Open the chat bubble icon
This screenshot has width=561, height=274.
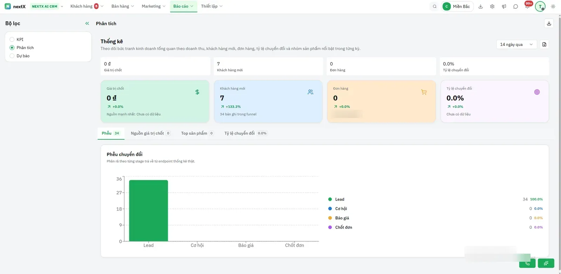tap(515, 6)
